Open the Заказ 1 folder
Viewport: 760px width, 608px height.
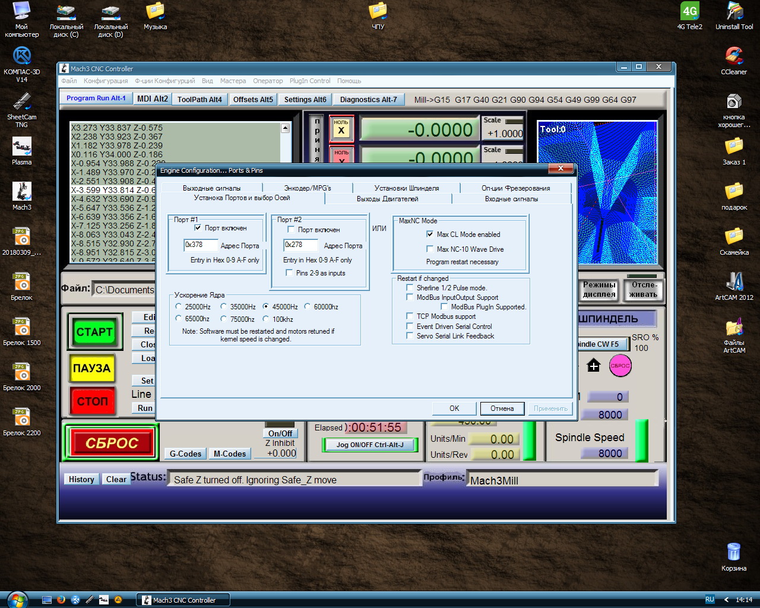coord(734,151)
